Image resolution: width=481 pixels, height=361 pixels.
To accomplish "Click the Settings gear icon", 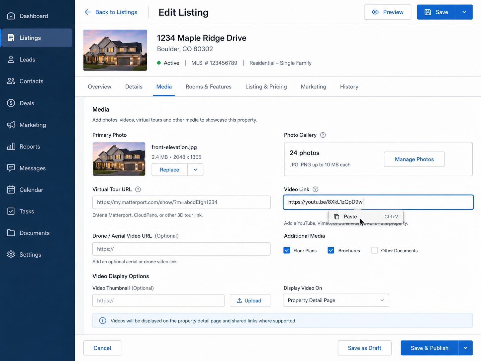I will (x=11, y=254).
